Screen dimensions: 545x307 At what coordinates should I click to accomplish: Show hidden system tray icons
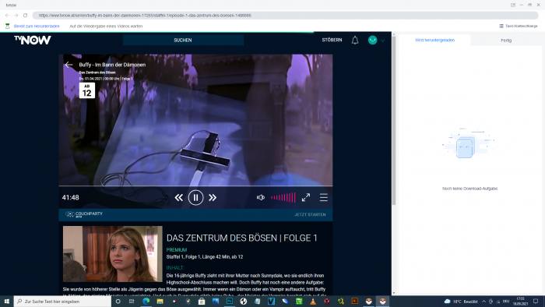(x=483, y=301)
